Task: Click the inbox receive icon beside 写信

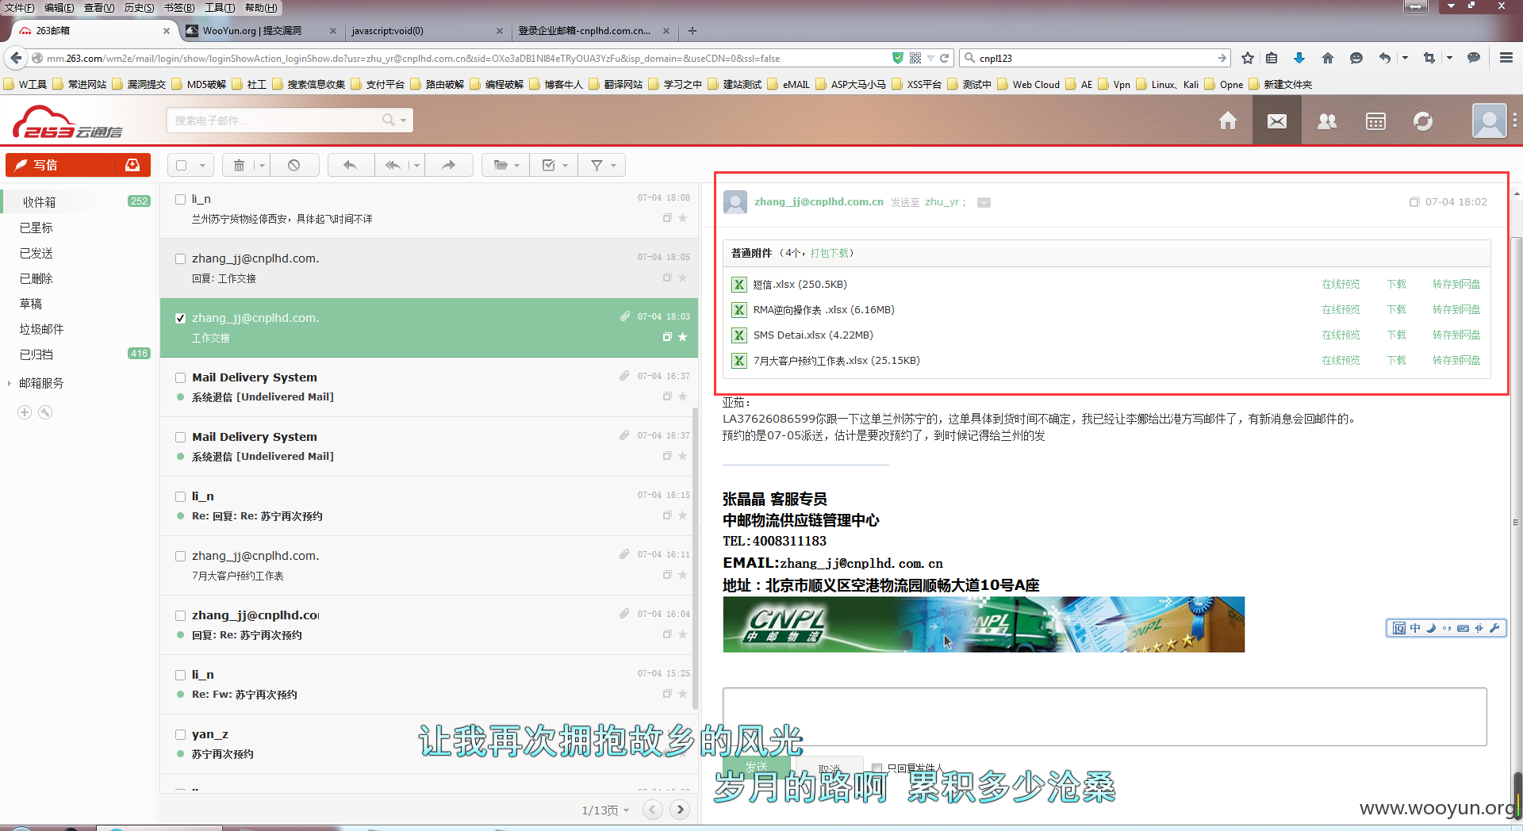Action: pyautogui.click(x=132, y=165)
